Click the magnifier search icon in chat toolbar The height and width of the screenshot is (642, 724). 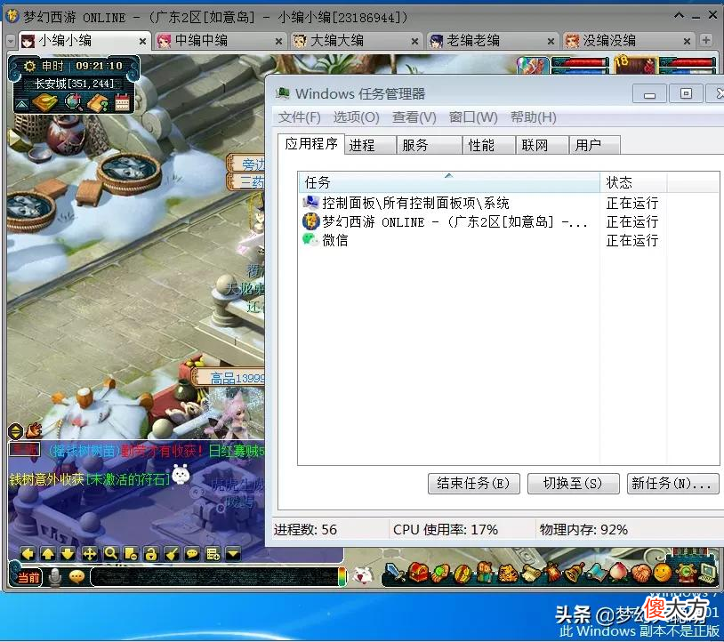coord(111,553)
